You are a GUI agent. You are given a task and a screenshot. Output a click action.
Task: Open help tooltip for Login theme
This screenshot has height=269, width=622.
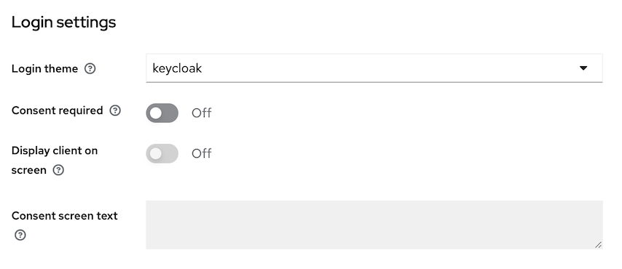click(90, 69)
